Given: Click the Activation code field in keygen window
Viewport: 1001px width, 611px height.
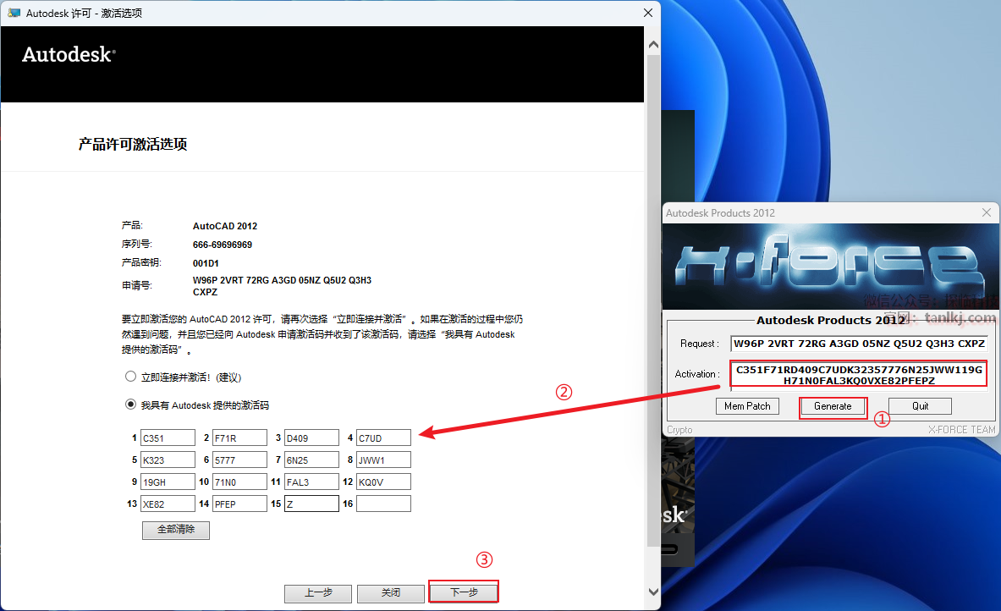Looking at the screenshot, I should tap(860, 375).
